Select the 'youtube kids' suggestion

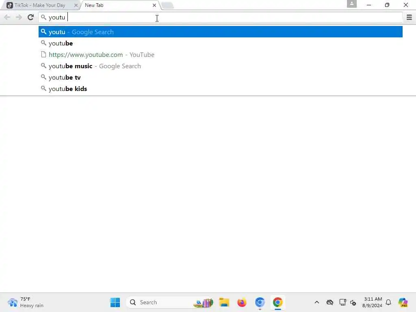221,89
